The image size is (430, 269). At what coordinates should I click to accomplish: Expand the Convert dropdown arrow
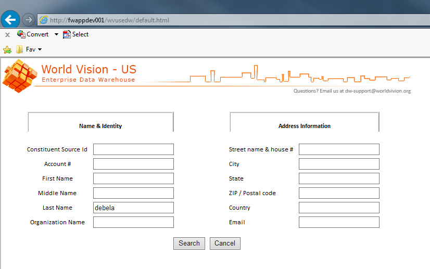coord(56,34)
